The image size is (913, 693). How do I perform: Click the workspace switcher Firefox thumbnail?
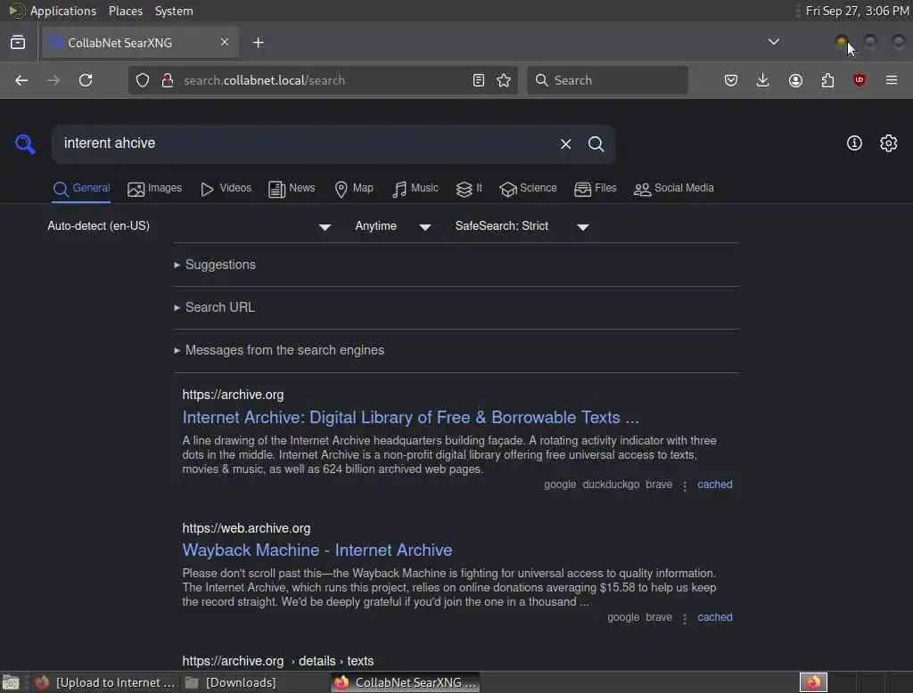813,682
